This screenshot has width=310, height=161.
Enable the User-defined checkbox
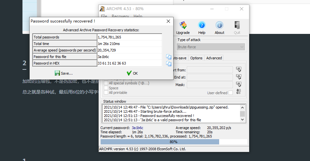(x=231, y=93)
